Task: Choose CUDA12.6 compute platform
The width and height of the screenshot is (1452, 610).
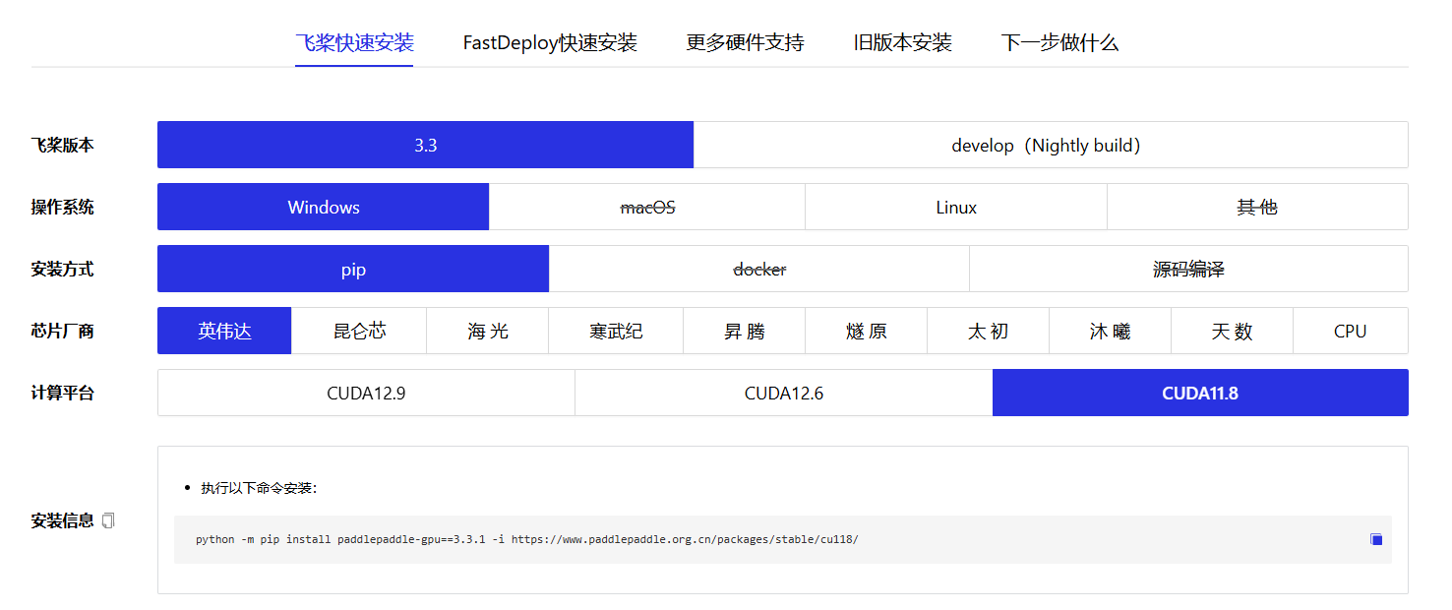Action: [784, 393]
